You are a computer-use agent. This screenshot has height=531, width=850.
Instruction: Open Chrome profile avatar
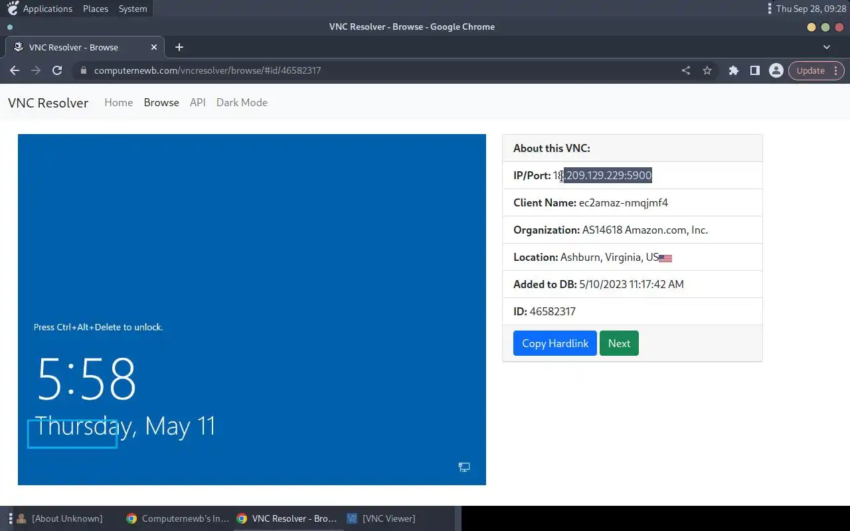[x=776, y=70]
